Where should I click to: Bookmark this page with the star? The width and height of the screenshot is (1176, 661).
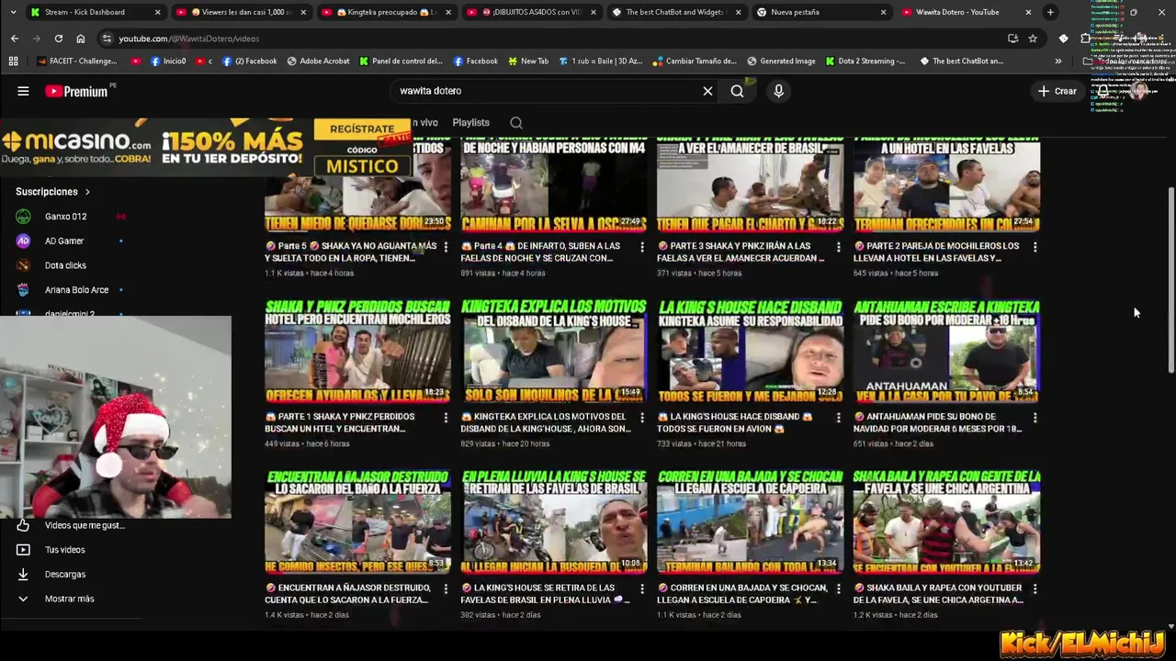(x=1033, y=39)
